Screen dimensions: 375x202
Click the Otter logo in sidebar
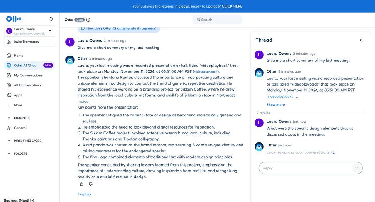click(14, 19)
